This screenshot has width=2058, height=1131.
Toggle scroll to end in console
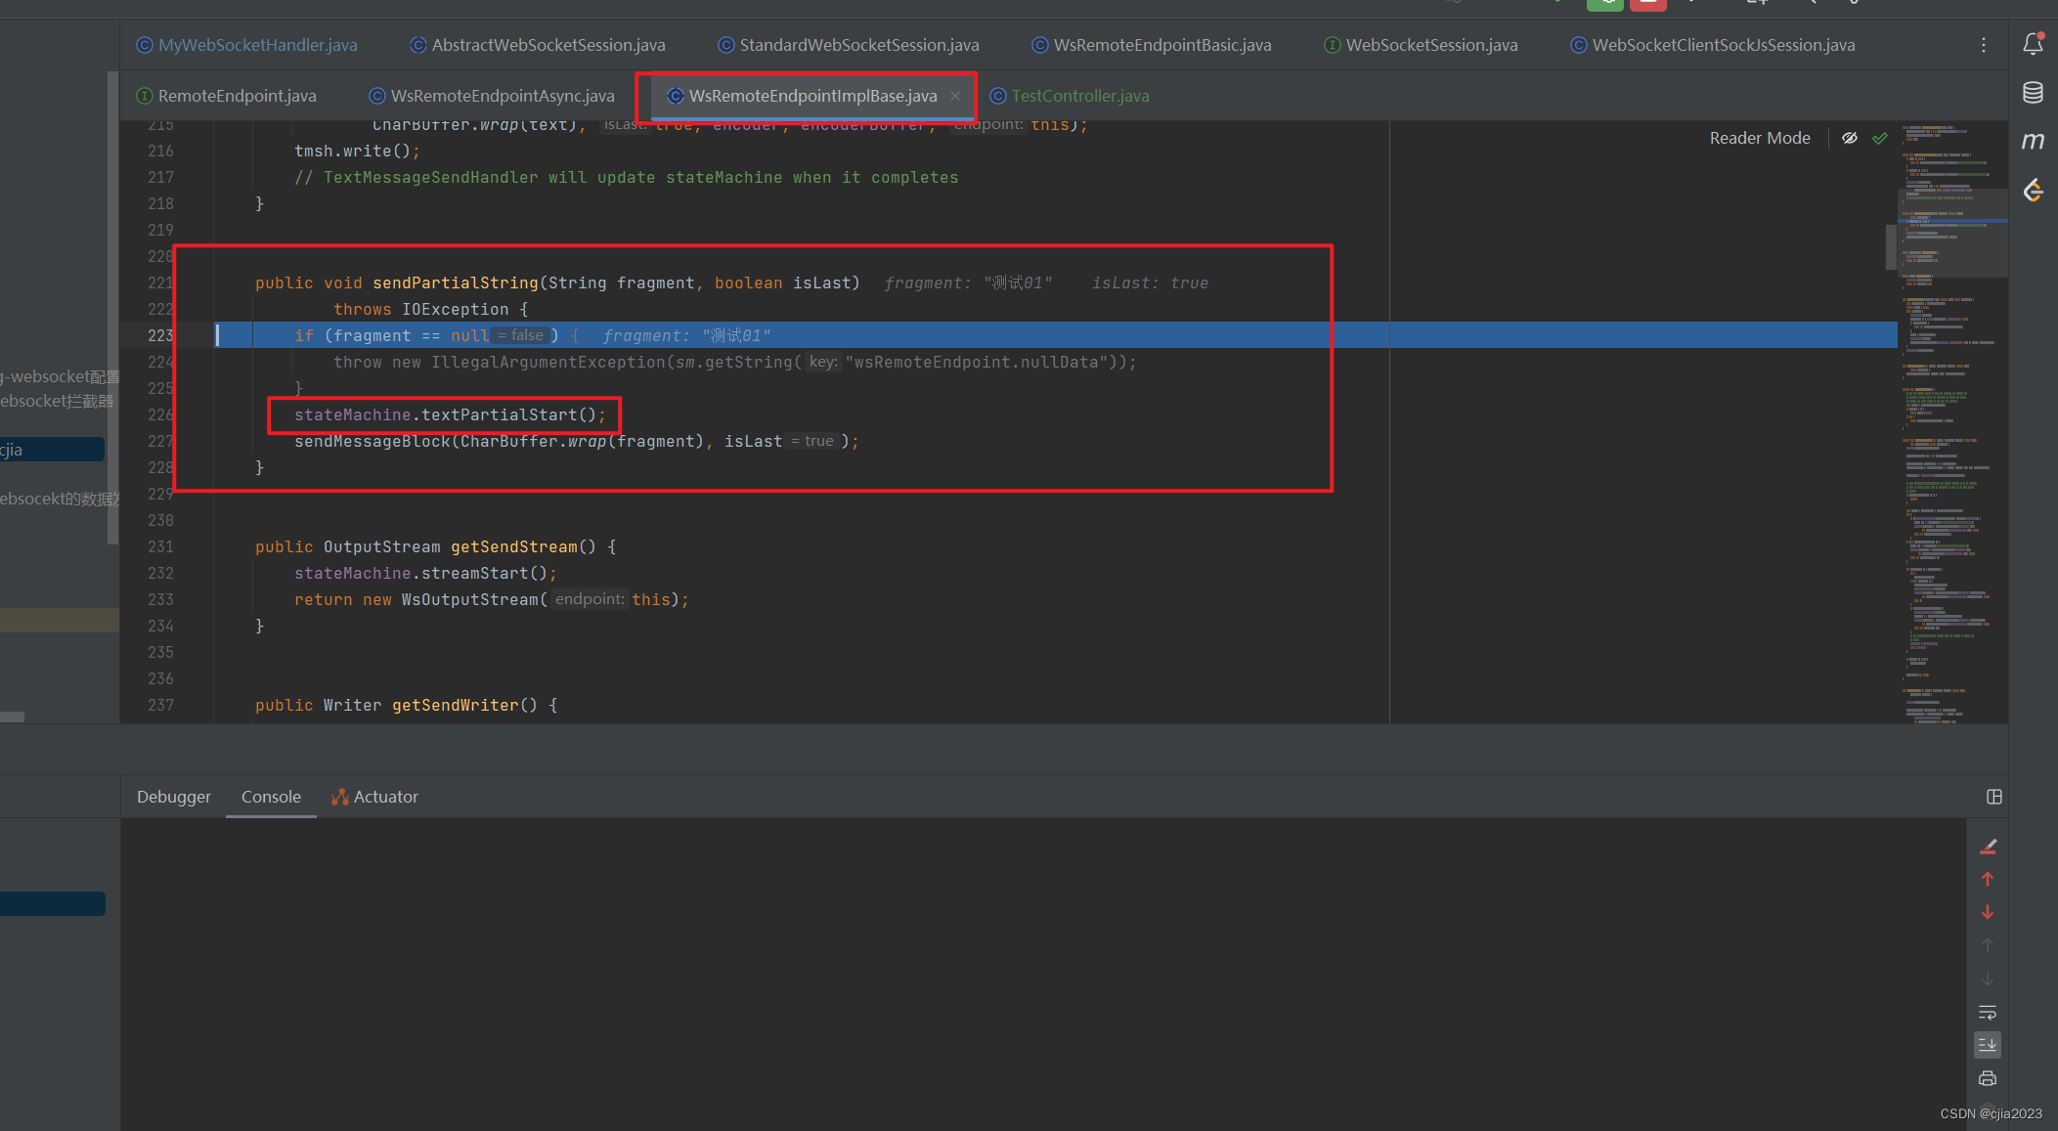tap(1987, 1045)
